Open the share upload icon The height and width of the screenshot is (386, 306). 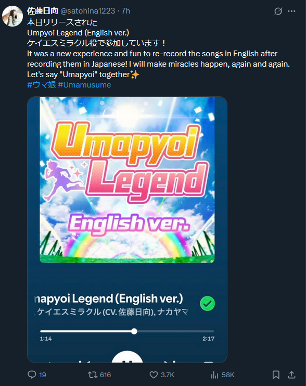pos(291,375)
